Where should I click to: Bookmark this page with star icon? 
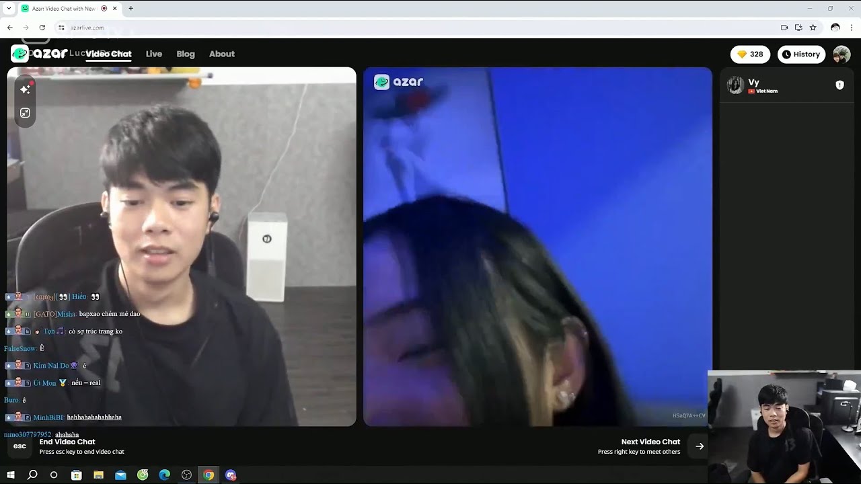click(x=813, y=28)
